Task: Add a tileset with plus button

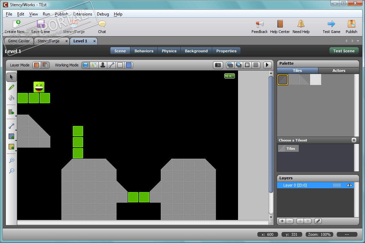Action: [x=354, y=140]
